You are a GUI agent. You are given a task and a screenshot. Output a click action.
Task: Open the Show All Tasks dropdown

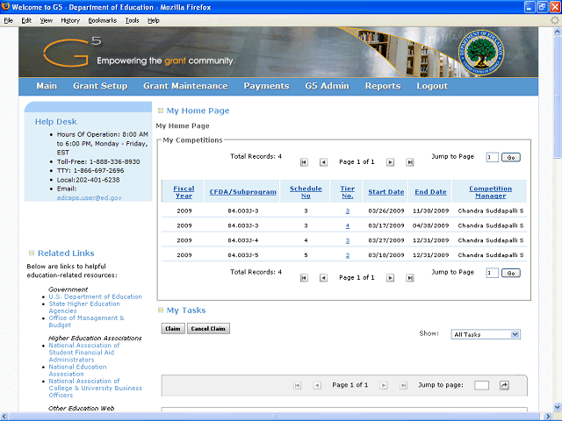tap(486, 334)
